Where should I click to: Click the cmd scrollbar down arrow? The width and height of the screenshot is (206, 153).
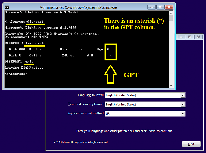[x=171, y=86]
